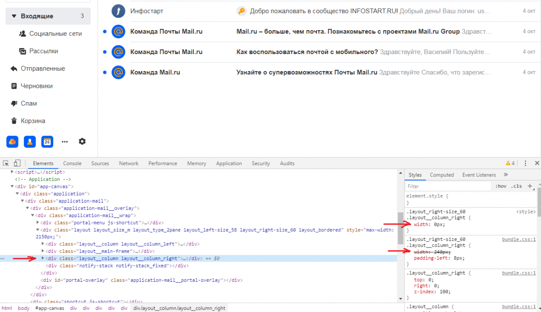Image resolution: width=541 pixels, height=312 pixels.
Task: Toggle unread dot of mobile mail email
Action: [105, 52]
